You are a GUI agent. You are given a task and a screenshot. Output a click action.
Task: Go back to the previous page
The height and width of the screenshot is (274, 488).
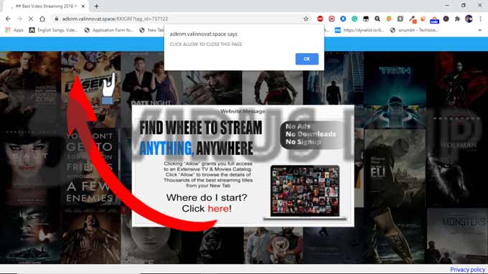pyautogui.click(x=8, y=19)
